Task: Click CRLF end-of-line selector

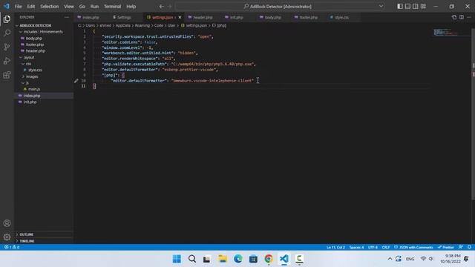Action: pyautogui.click(x=386, y=247)
